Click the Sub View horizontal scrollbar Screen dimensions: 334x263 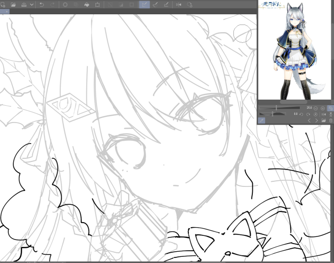294,102
